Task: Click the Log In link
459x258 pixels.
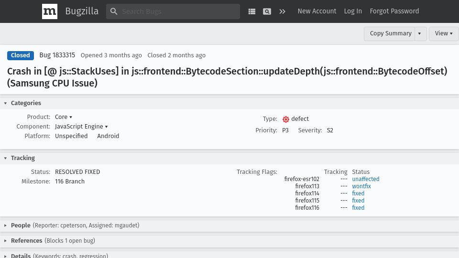Action: coord(353,11)
